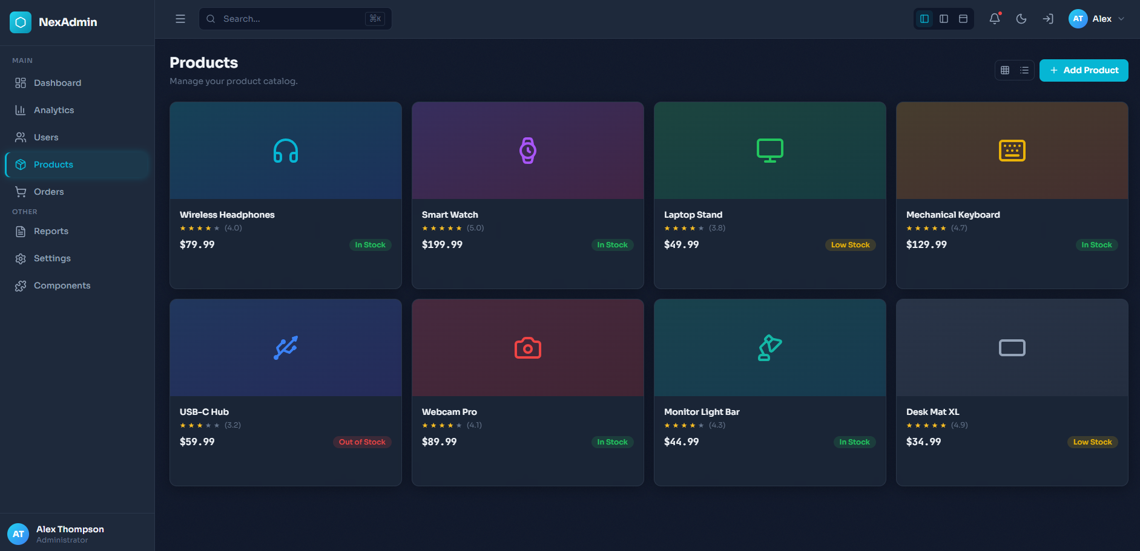Click the keyboard icon on Mechanical Keyboard card
The image size is (1140, 551).
tap(1012, 151)
